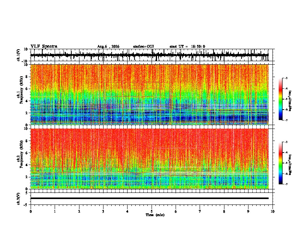
Task: Click the ch.3 flat black signal trace
Action: [x=149, y=198]
